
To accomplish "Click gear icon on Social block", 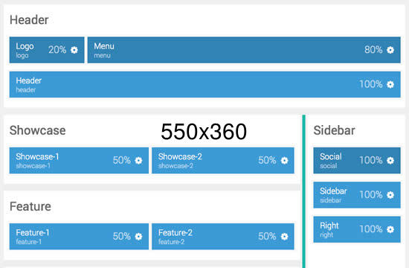I will click(390, 160).
